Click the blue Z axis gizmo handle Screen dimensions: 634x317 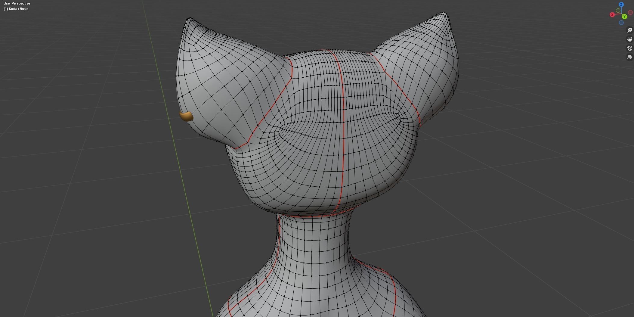(x=621, y=5)
